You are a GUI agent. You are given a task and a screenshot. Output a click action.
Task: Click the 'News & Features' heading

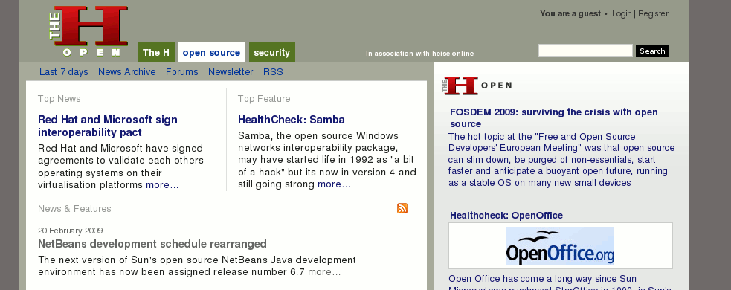click(x=74, y=209)
